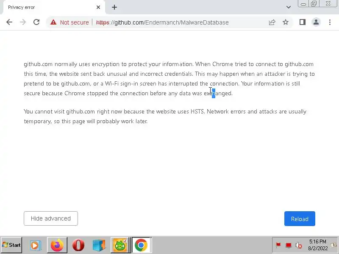Switch to Chrome in the taskbar
Screen dimensions: 339x254
click(141, 245)
